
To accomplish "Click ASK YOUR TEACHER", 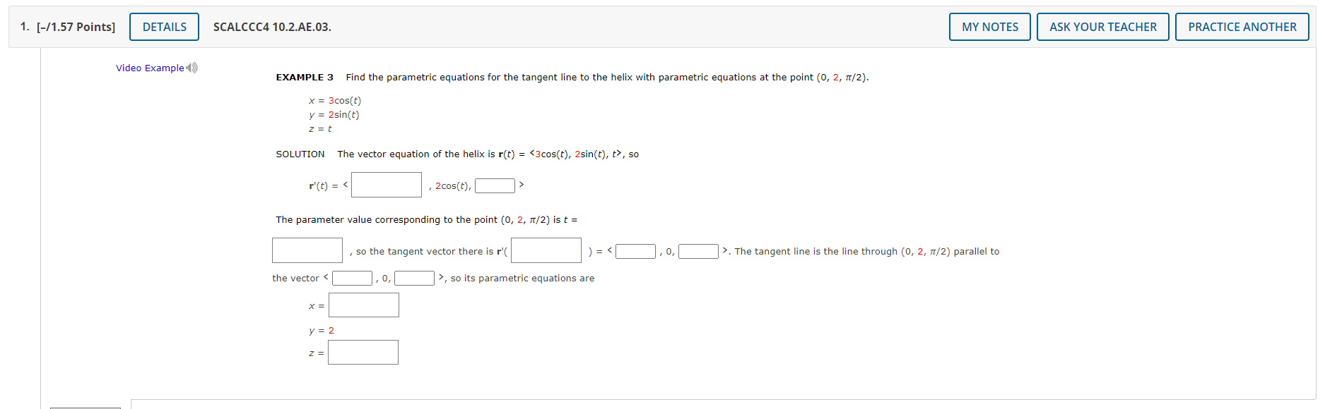I will [1102, 26].
